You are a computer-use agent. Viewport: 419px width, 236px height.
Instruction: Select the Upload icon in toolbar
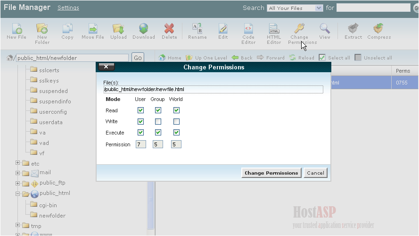coord(118,29)
